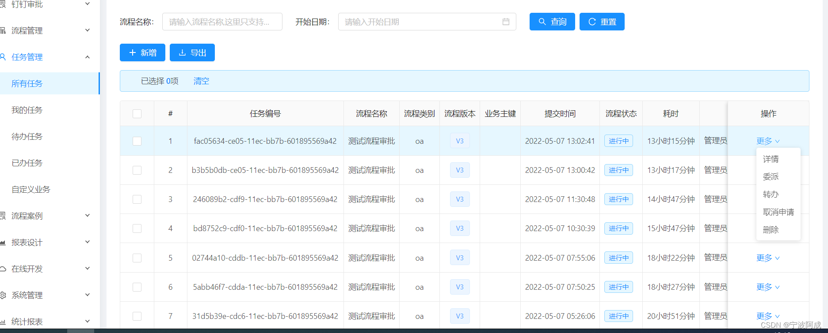Click the task management user icon in sidebar

[3, 57]
